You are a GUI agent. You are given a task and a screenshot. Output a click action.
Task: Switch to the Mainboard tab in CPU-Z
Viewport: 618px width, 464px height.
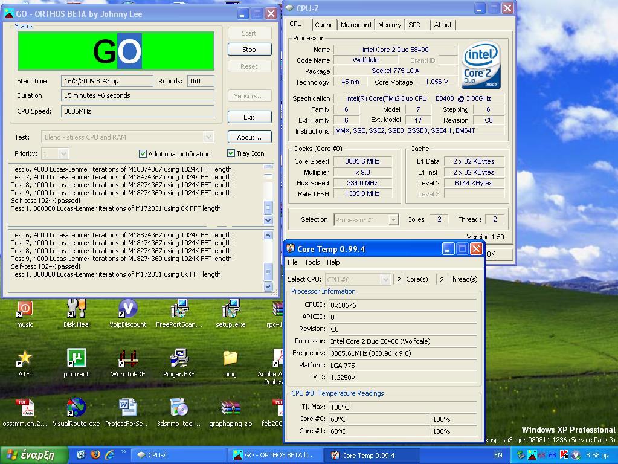tap(356, 25)
